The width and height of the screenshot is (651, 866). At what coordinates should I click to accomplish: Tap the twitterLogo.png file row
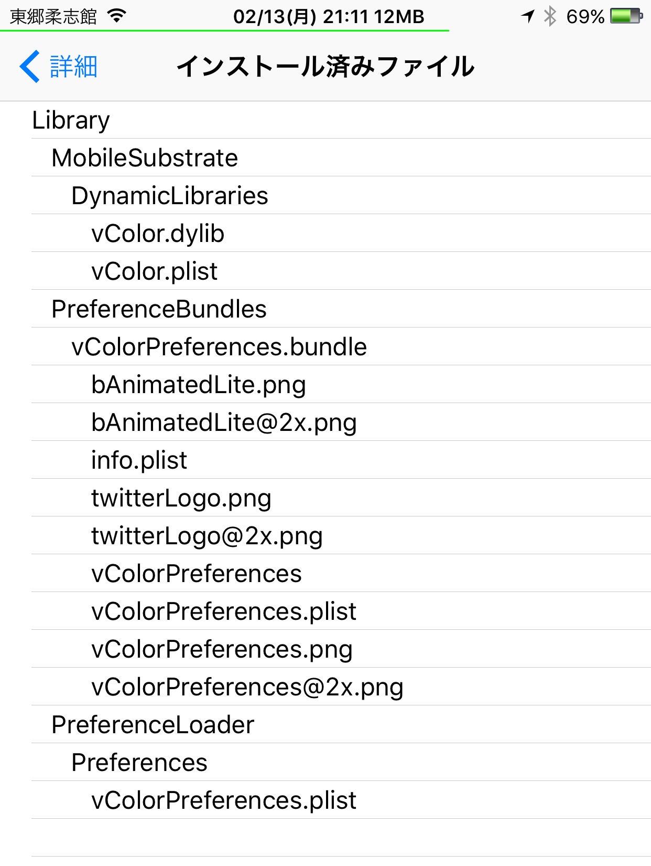pyautogui.click(x=341, y=498)
